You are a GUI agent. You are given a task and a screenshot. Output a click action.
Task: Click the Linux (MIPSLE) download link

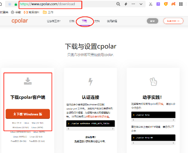[20, 137]
